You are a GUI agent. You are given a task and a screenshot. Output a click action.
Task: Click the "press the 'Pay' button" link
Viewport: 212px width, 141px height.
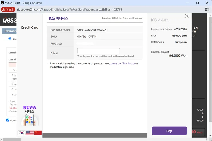tap(123, 63)
